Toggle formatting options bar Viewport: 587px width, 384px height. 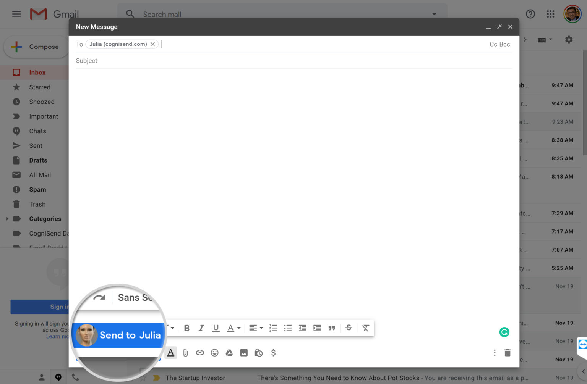pos(171,353)
